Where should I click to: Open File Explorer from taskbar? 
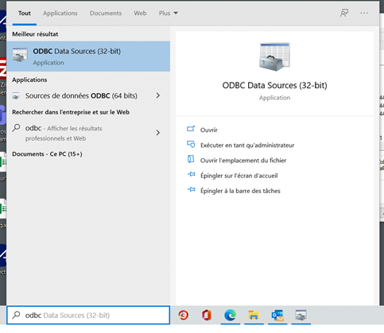(254, 316)
